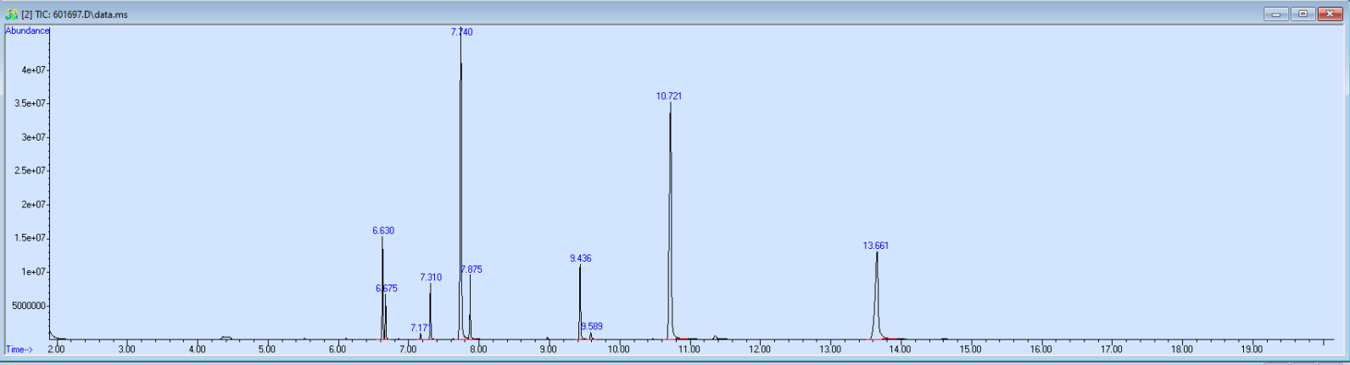Click the 17.00 time axis label
The height and width of the screenshot is (365, 1350).
pyautogui.click(x=1112, y=350)
